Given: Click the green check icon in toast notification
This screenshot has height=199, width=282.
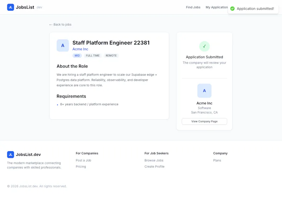Looking at the screenshot, I should [x=232, y=8].
